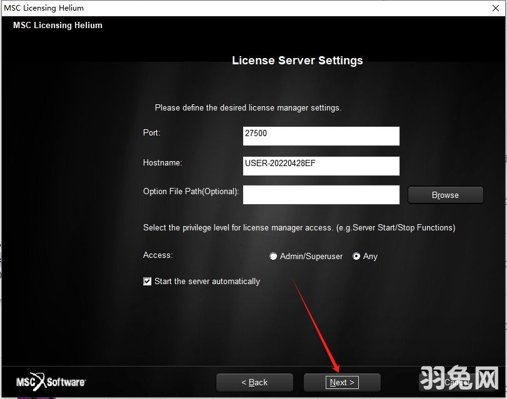Select the Any access radio button
Viewport: 507px width, 399px height.
(x=356, y=257)
